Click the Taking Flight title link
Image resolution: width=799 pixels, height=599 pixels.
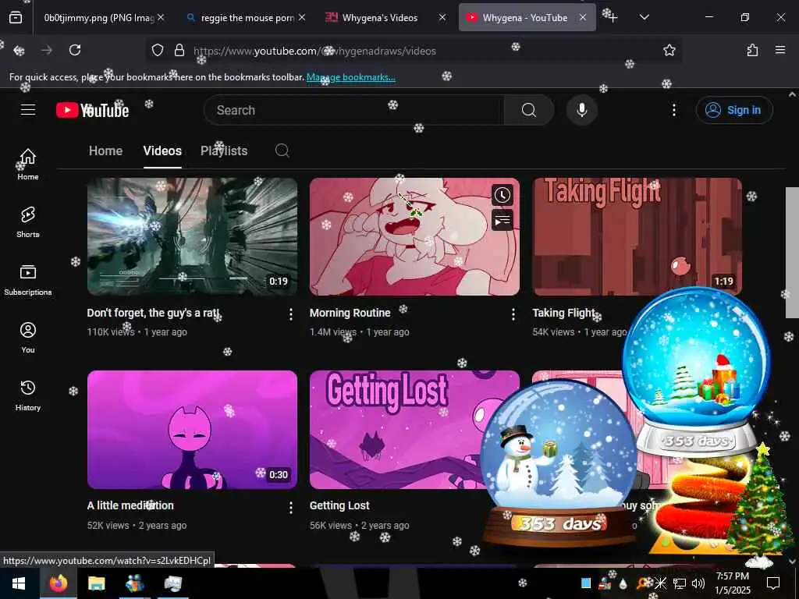pyautogui.click(x=563, y=313)
